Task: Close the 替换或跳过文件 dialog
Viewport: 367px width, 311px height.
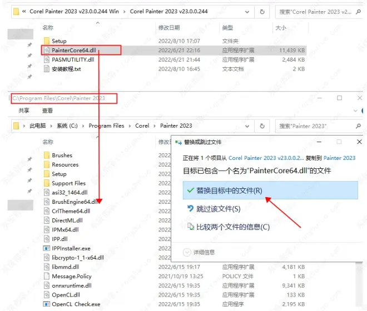Action: coord(359,142)
